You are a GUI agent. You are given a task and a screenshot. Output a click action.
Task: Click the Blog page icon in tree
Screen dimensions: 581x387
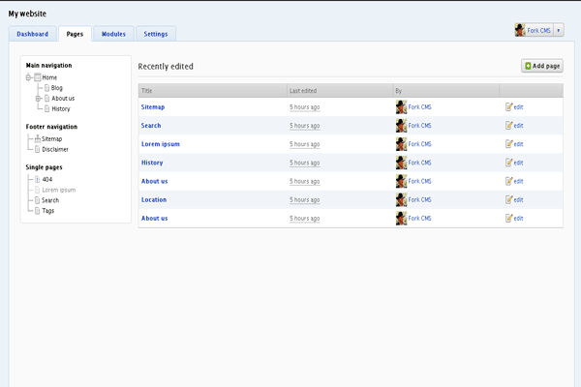[46, 88]
